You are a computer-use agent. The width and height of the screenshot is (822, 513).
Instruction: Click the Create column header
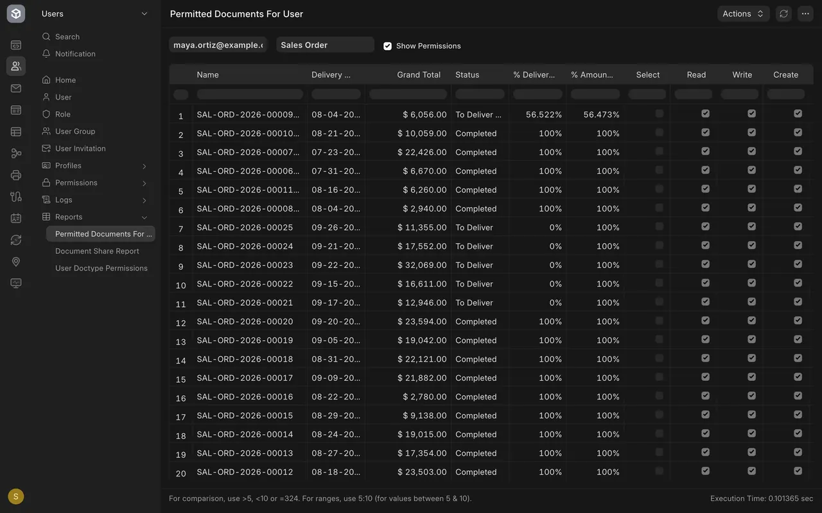(x=785, y=75)
